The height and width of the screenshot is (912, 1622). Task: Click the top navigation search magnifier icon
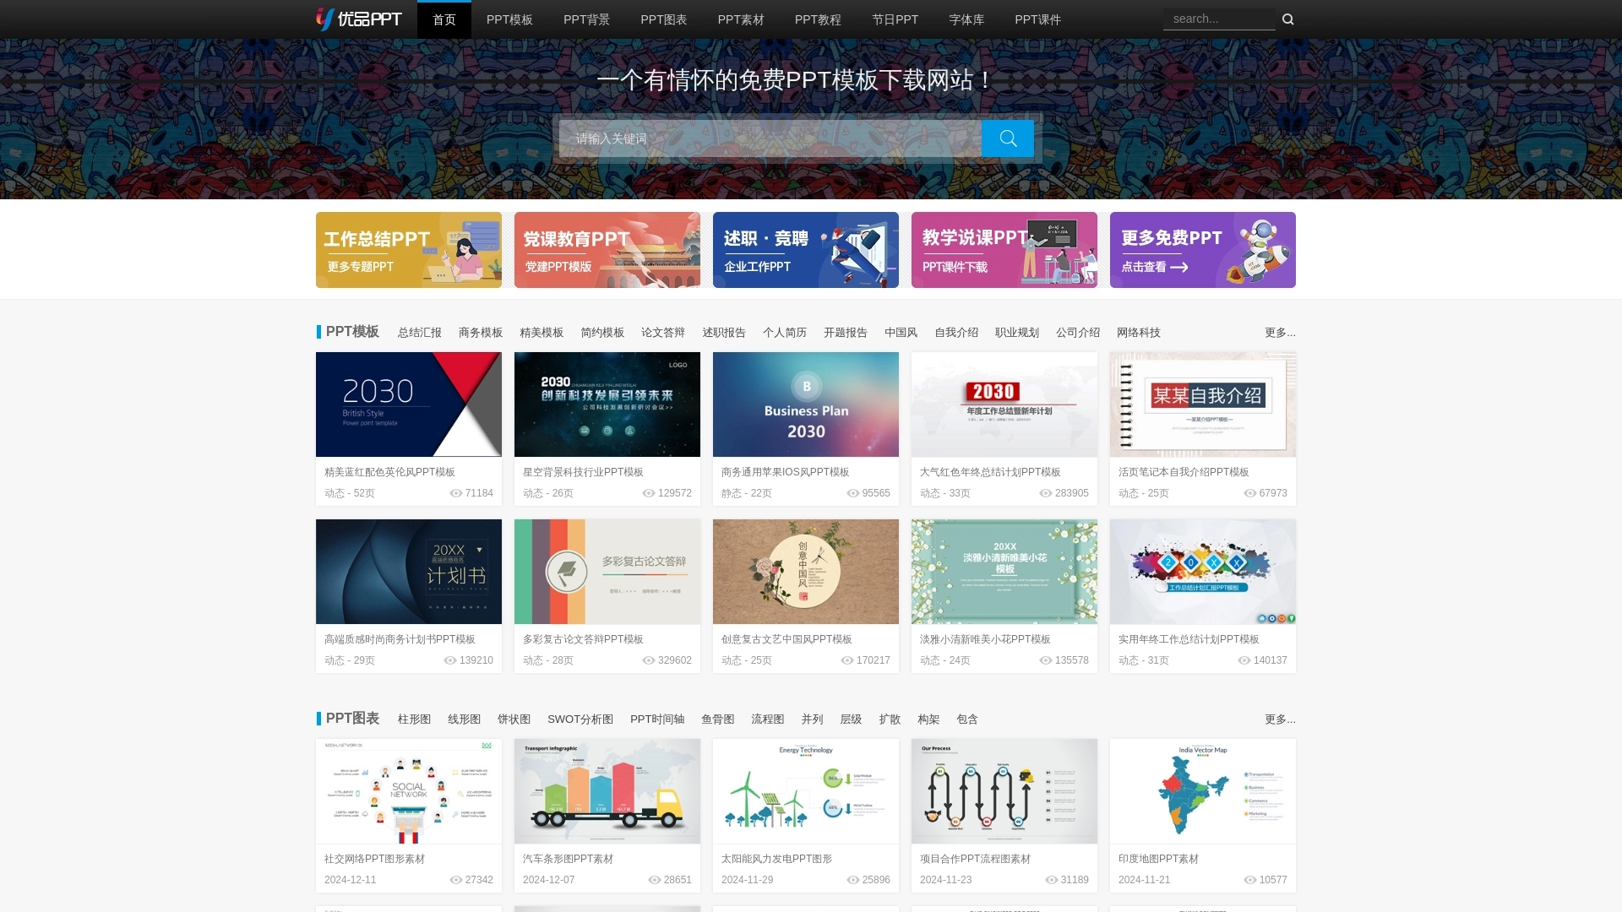(x=1287, y=19)
